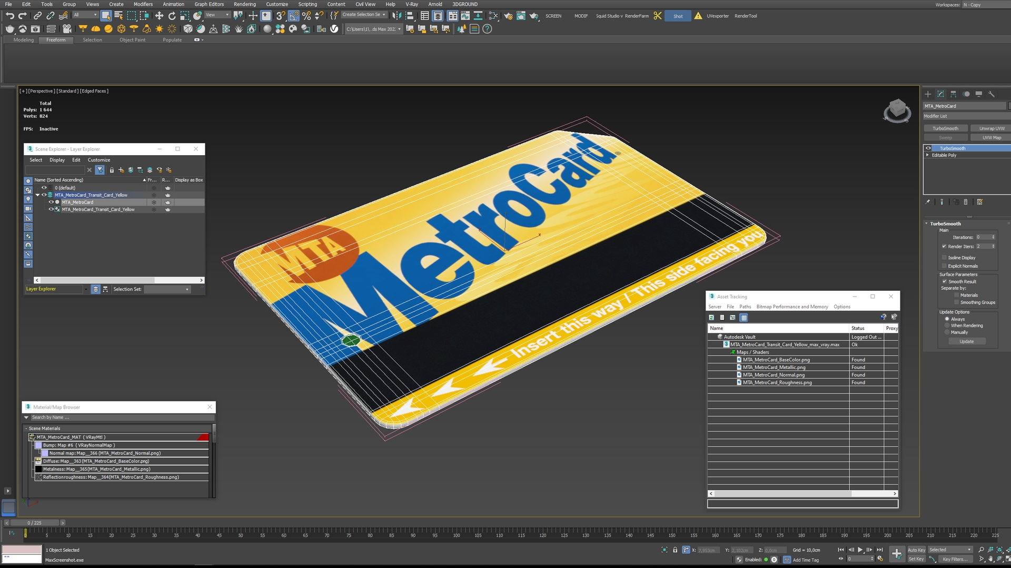Enable Smoothing Groups checkbox
Image resolution: width=1011 pixels, height=568 pixels.
(x=956, y=302)
